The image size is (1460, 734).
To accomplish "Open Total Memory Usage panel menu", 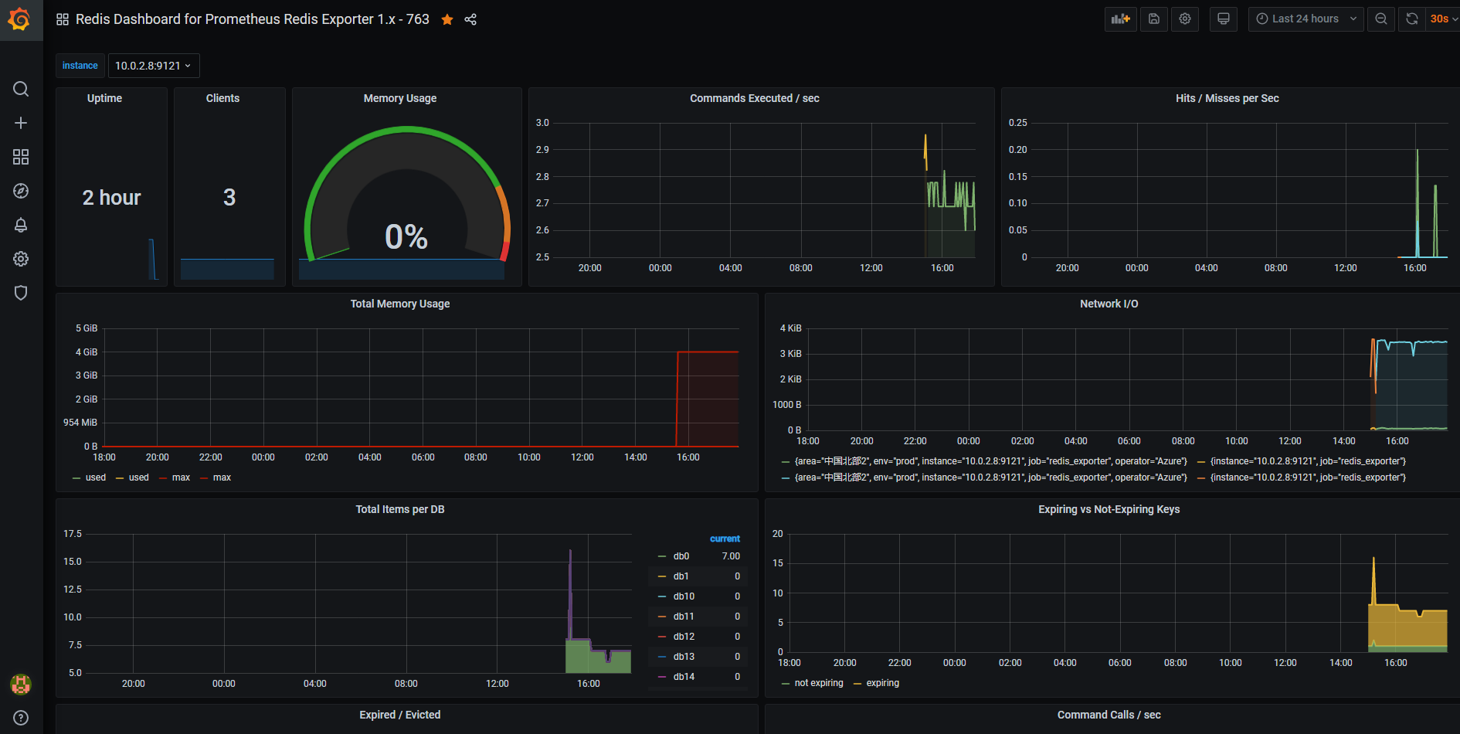I will (x=400, y=304).
